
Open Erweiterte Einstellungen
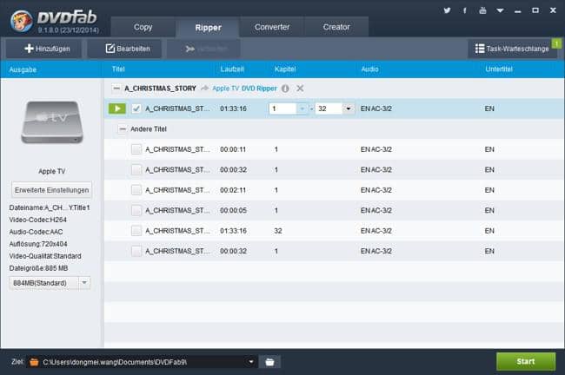point(52,190)
